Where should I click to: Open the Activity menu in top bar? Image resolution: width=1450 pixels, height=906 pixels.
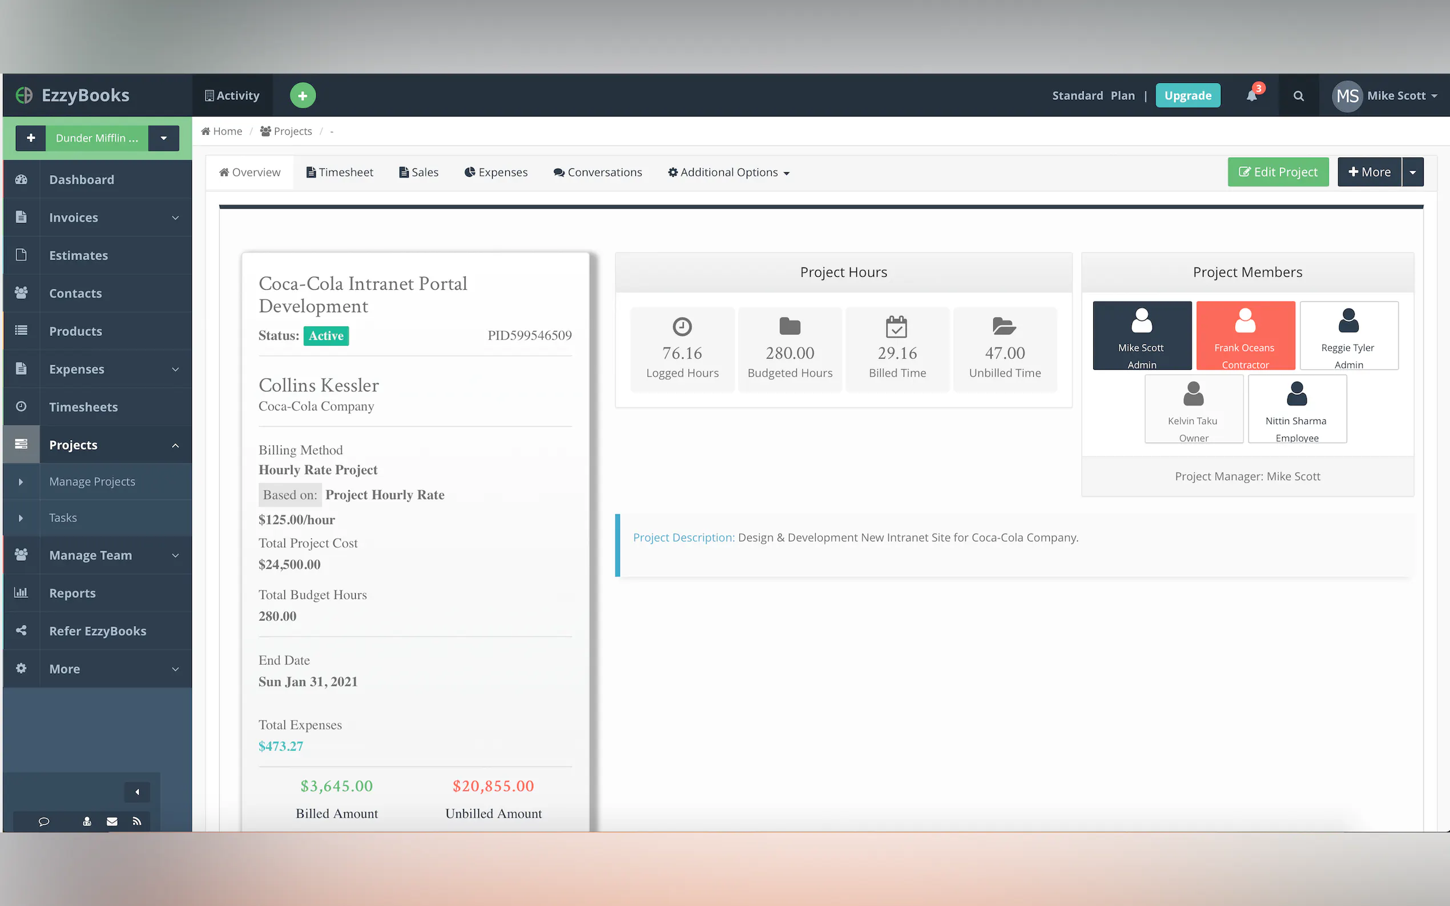(x=232, y=95)
